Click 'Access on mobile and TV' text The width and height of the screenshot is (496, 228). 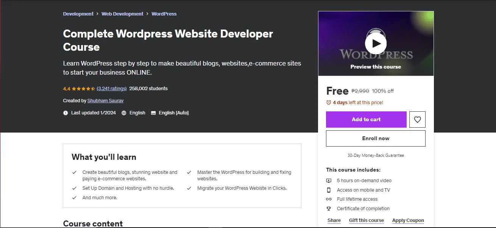point(363,190)
